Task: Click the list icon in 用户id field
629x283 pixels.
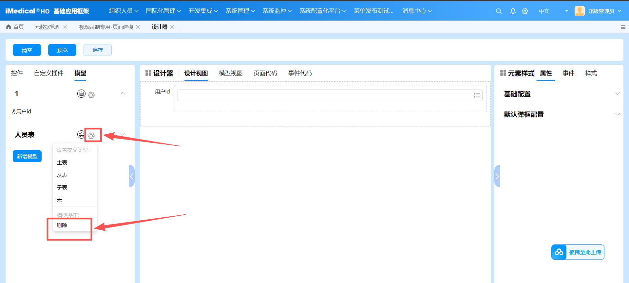Action: 477,95
